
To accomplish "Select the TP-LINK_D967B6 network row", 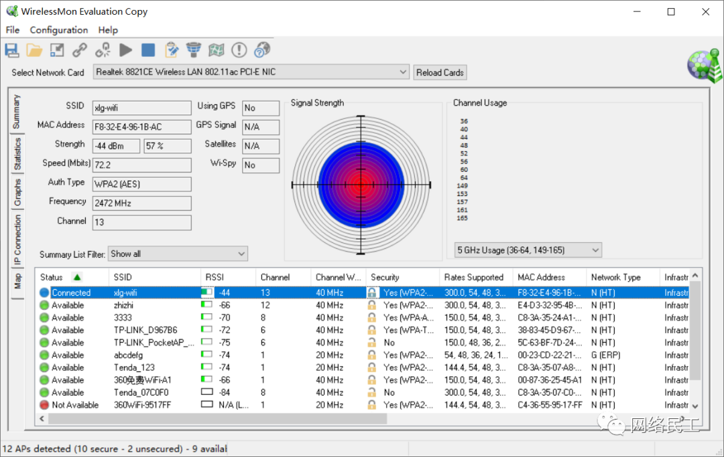I will [x=363, y=330].
